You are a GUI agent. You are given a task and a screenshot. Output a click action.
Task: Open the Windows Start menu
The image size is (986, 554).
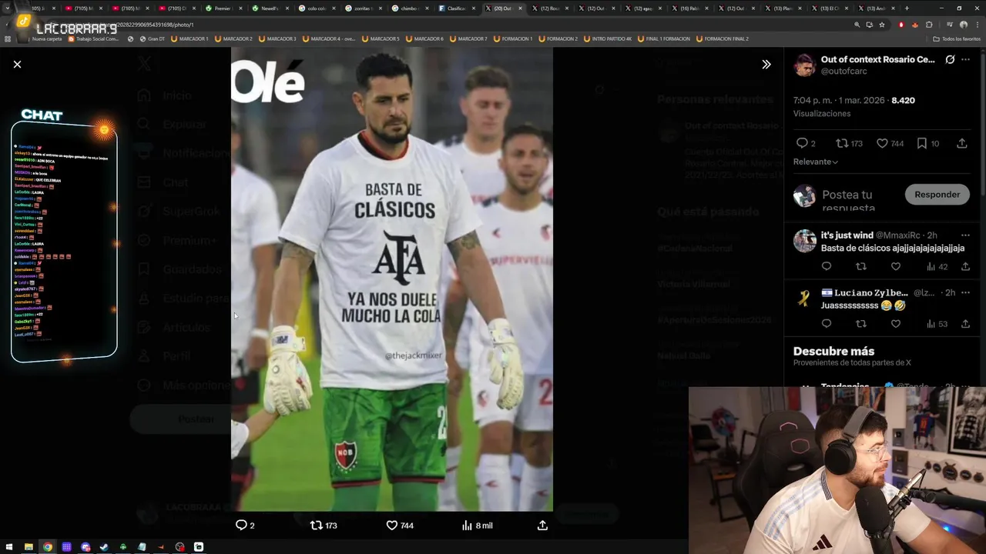click(9, 547)
